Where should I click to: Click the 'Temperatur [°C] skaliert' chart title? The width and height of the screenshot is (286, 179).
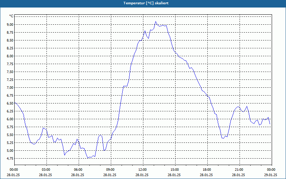(x=146, y=3)
